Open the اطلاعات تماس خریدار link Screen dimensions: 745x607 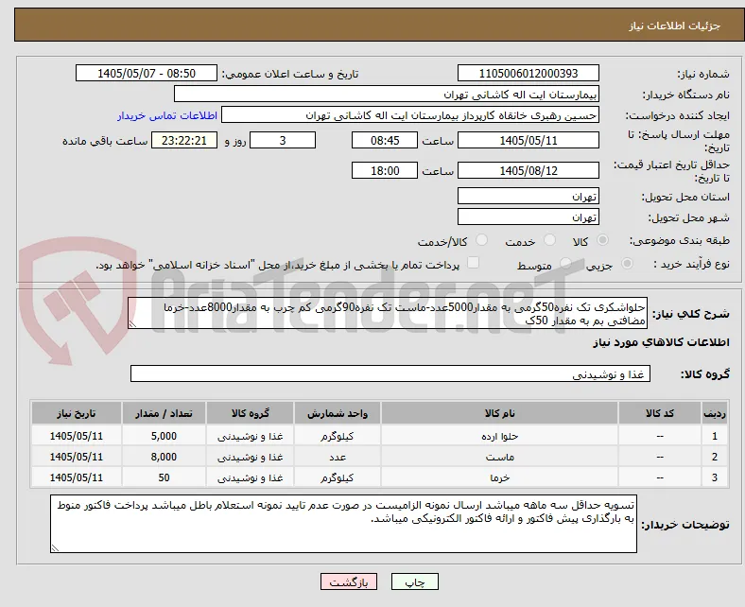click(x=167, y=115)
